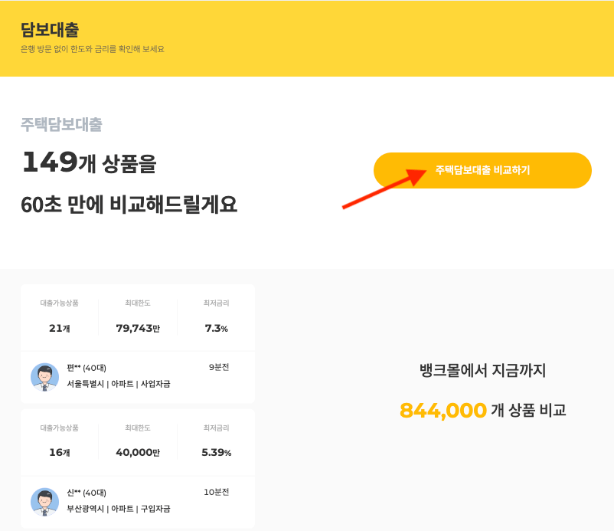Viewport: 614px width, 531px height.
Task: Click the 대출가능상품 16개 stat on second card
Action: tap(60, 441)
